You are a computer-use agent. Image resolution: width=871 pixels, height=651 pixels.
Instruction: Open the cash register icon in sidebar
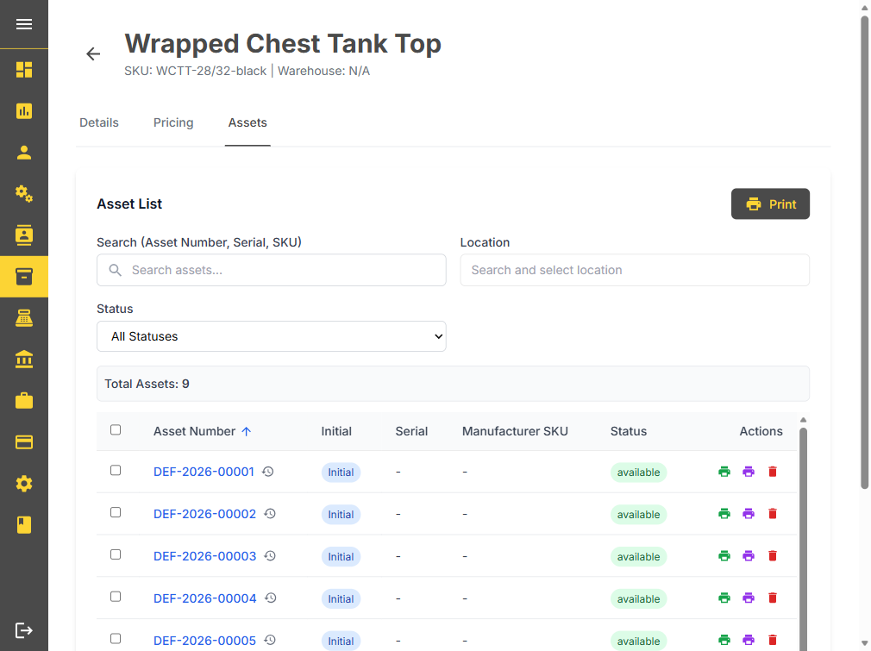pyautogui.click(x=24, y=317)
